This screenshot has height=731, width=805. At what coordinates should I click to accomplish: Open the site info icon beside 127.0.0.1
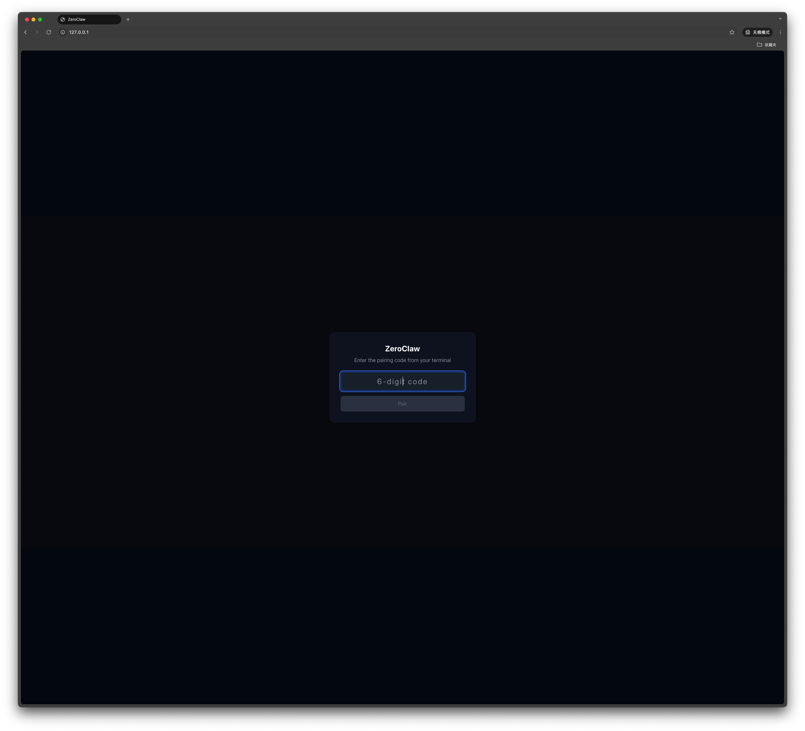(x=63, y=33)
